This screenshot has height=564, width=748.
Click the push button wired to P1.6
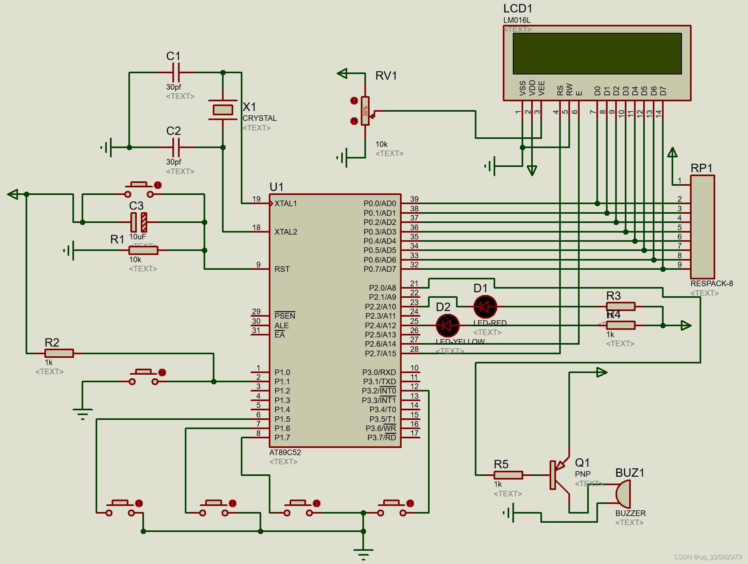tap(214, 509)
